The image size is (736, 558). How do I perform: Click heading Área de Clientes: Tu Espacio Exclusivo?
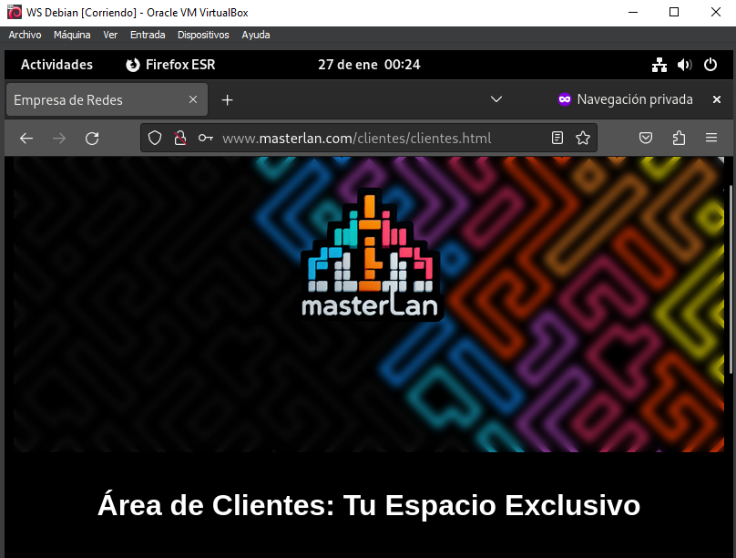369,505
